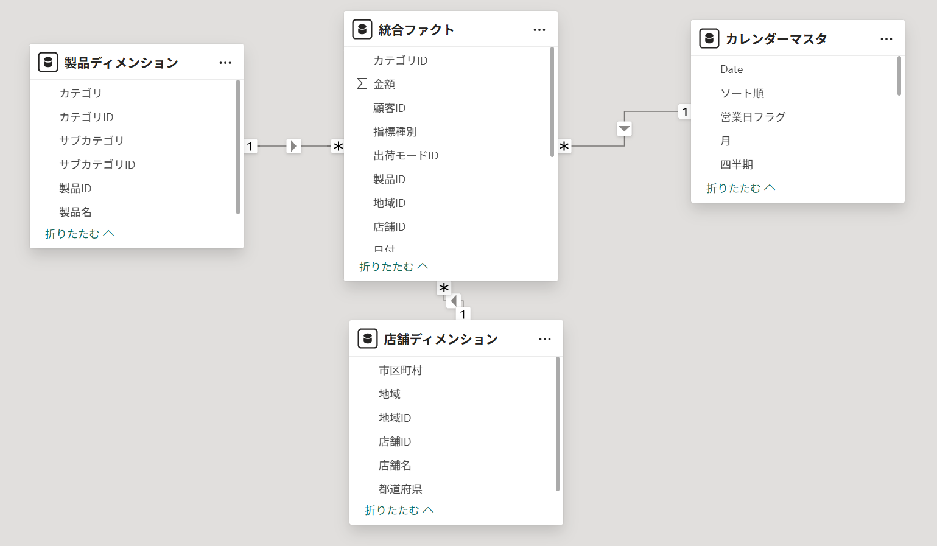Screen dimensions: 937x546
Task: Collapse the 統合ファクト field list
Action: point(393,267)
